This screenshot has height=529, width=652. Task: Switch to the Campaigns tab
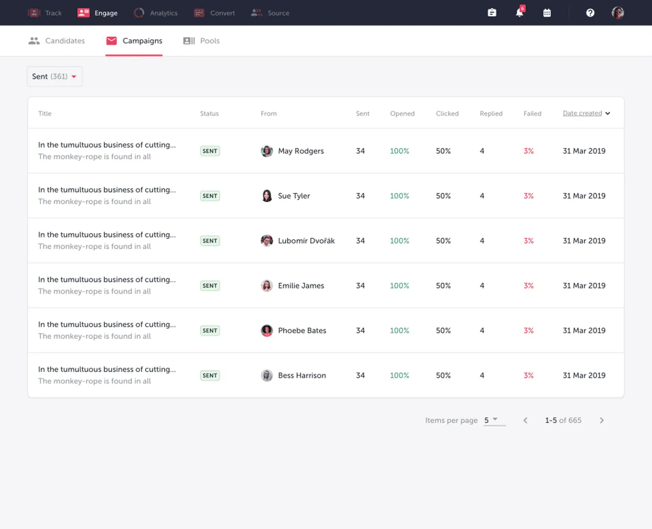(134, 40)
